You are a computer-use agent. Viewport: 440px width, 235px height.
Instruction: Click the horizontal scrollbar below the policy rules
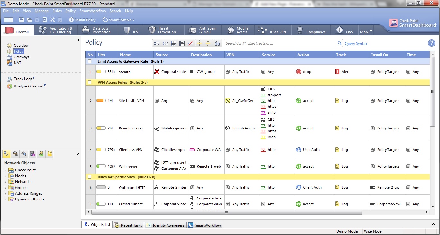point(226,212)
